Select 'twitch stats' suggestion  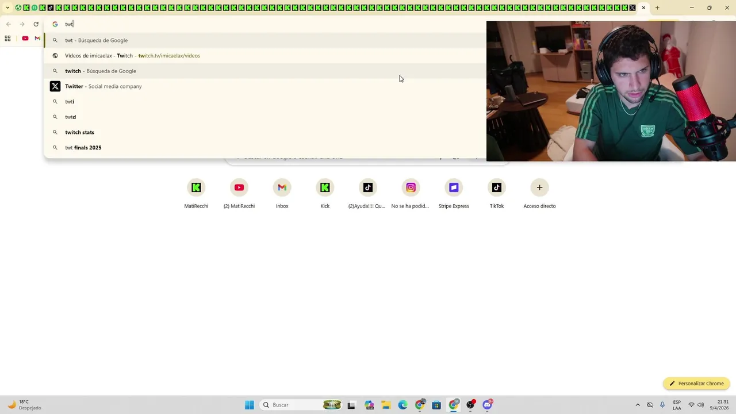pyautogui.click(x=264, y=132)
